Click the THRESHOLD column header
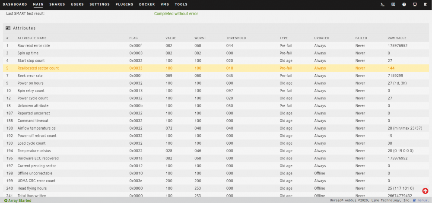This screenshot has width=432, height=203. click(236, 38)
